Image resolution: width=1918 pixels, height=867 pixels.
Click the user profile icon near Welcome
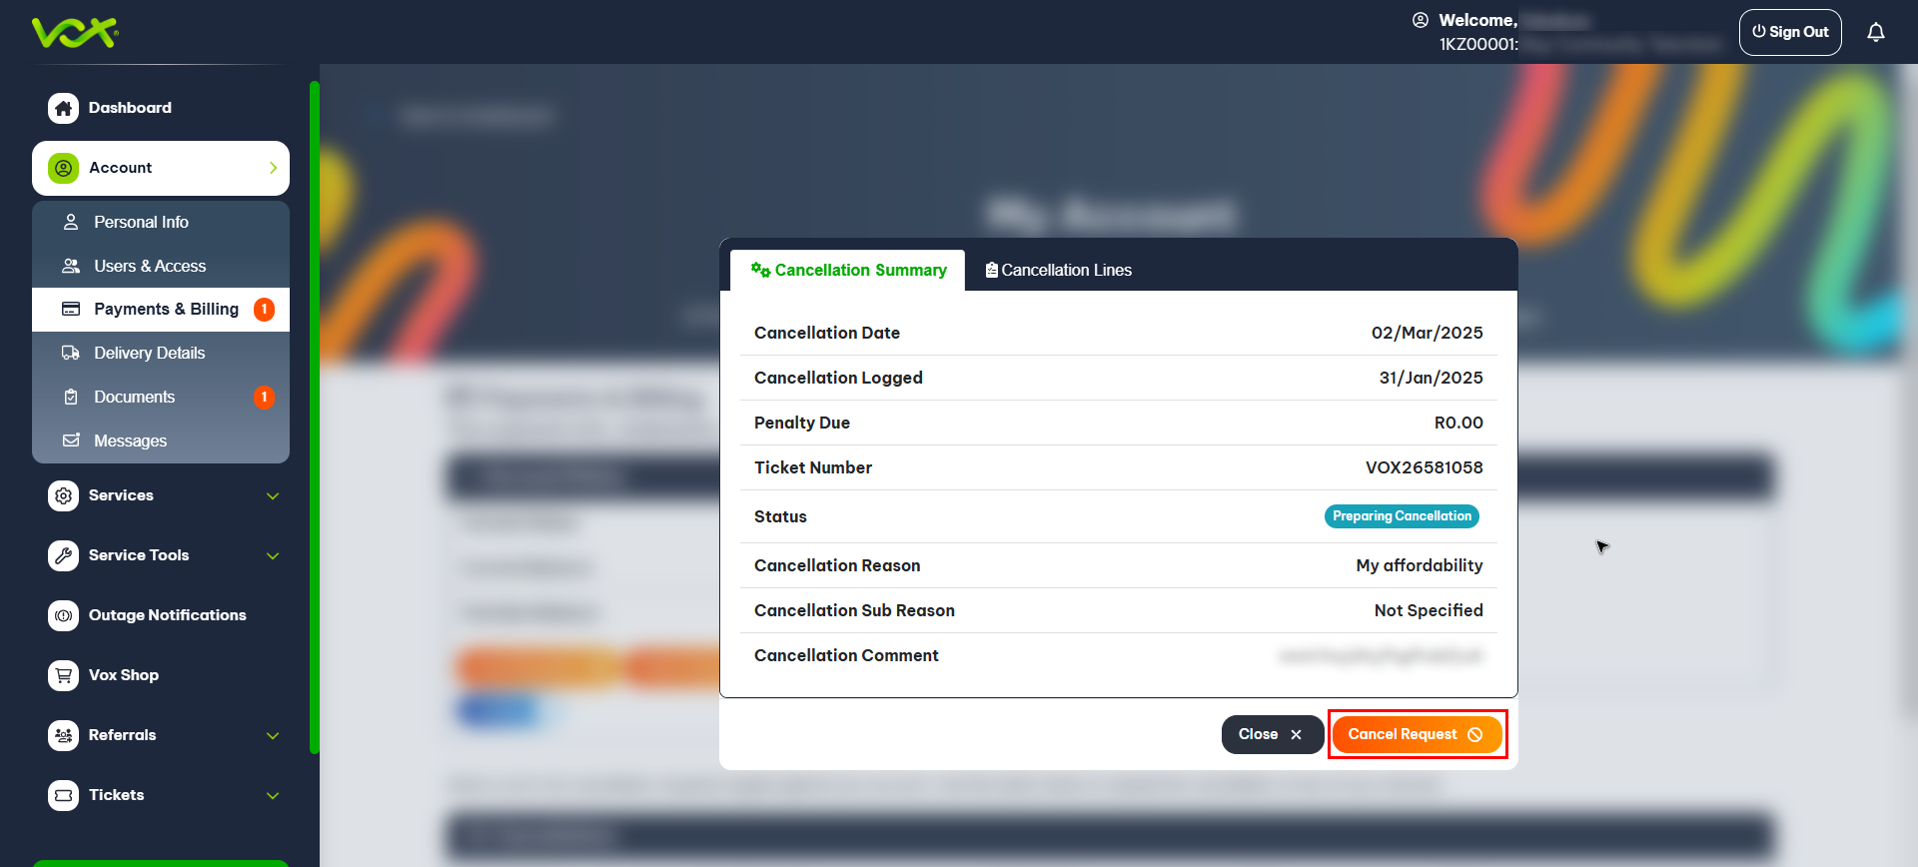(x=1420, y=20)
